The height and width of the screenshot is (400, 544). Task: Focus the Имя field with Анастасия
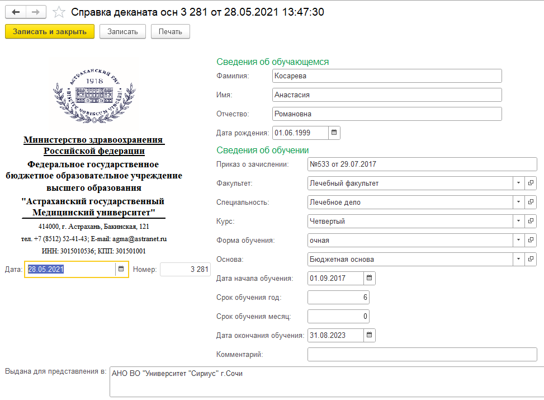coord(387,95)
